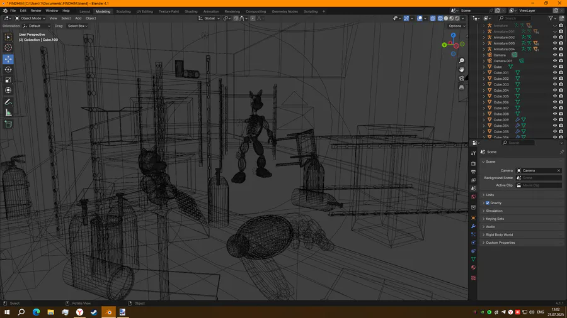Switch to the UV Editing workspace tab
567x318 pixels.
click(145, 11)
